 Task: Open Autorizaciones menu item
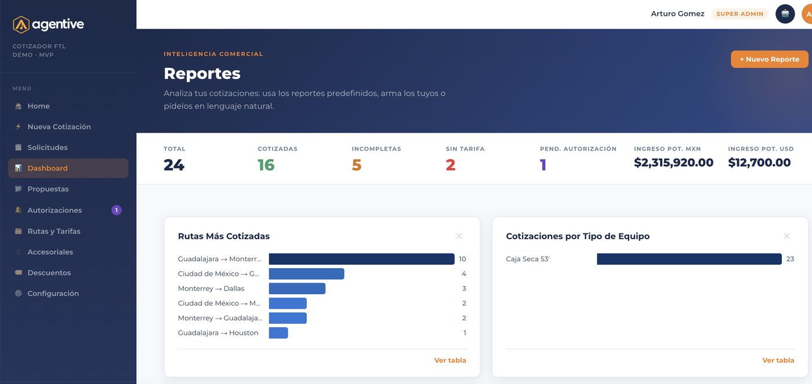[x=68, y=210]
